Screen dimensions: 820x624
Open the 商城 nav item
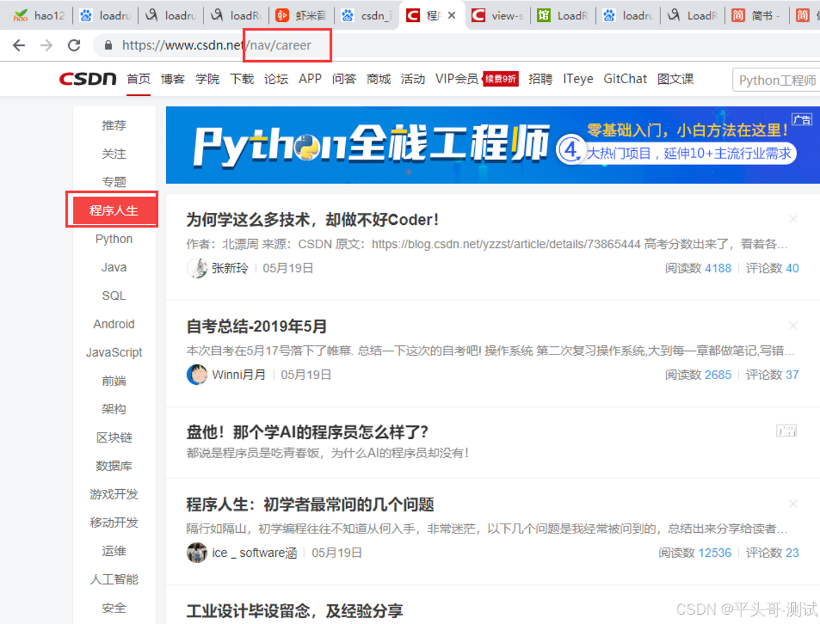click(378, 79)
